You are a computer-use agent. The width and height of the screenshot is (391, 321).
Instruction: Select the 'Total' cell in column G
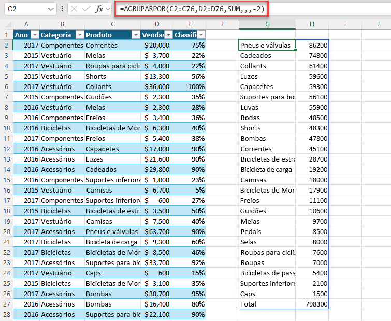[267, 304]
